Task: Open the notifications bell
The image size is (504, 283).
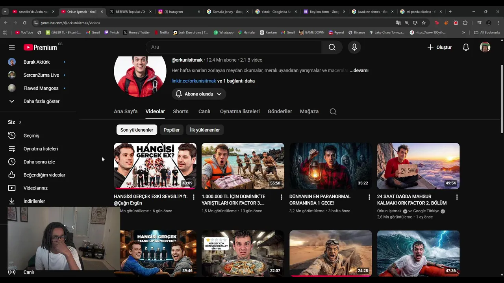Action: pyautogui.click(x=466, y=47)
